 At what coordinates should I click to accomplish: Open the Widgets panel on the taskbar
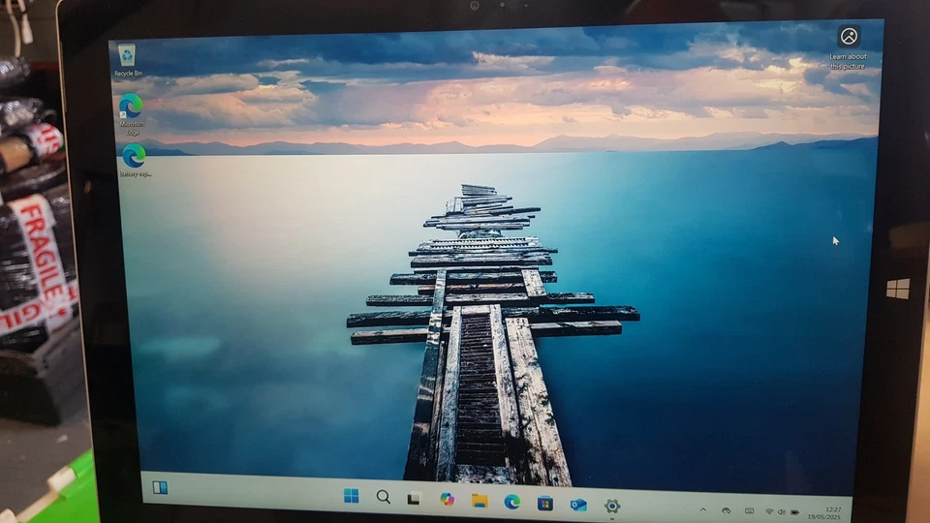coord(160,487)
